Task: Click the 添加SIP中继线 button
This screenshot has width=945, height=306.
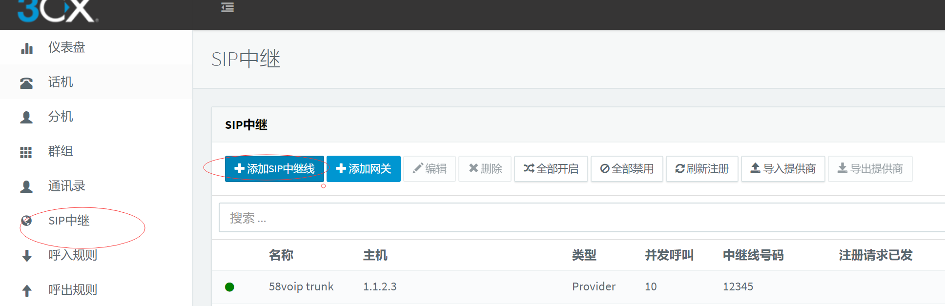Action: tap(274, 169)
